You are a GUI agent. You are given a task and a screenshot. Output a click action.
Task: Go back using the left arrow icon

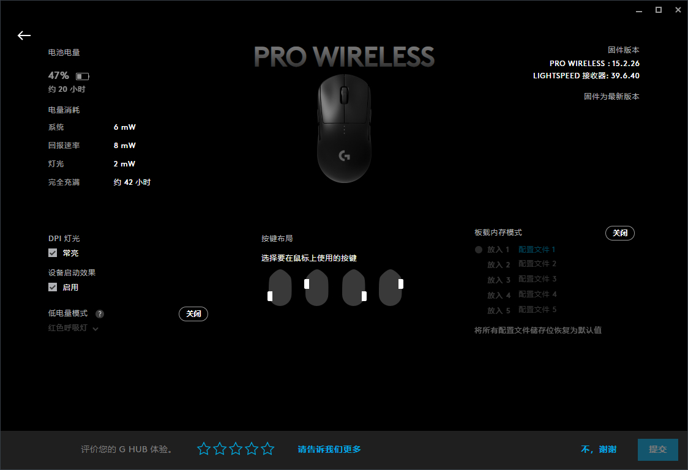pyautogui.click(x=24, y=35)
